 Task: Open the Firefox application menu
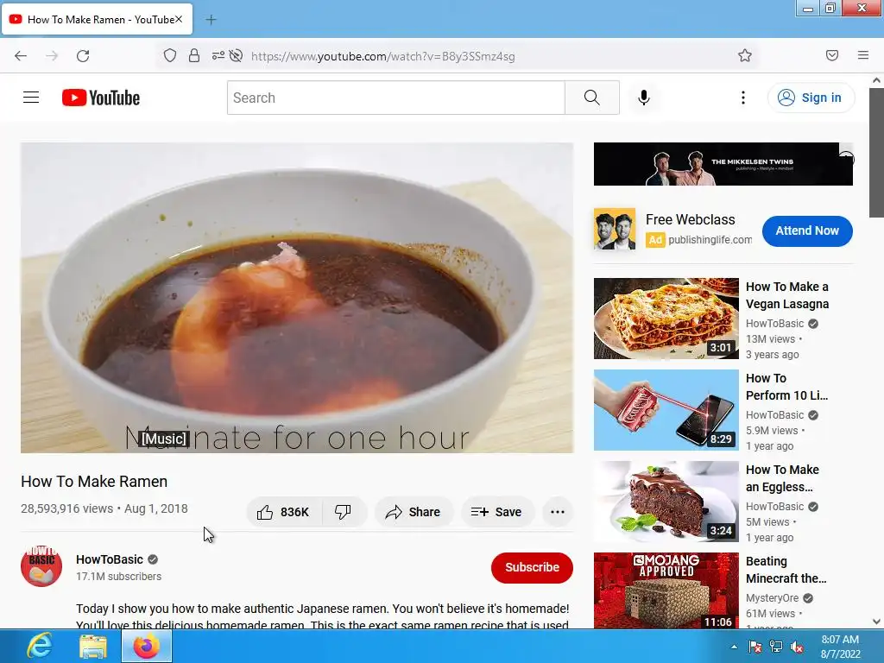point(863,55)
